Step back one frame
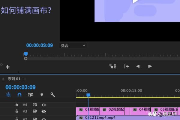The height and width of the screenshot is (120, 180). click(138, 66)
